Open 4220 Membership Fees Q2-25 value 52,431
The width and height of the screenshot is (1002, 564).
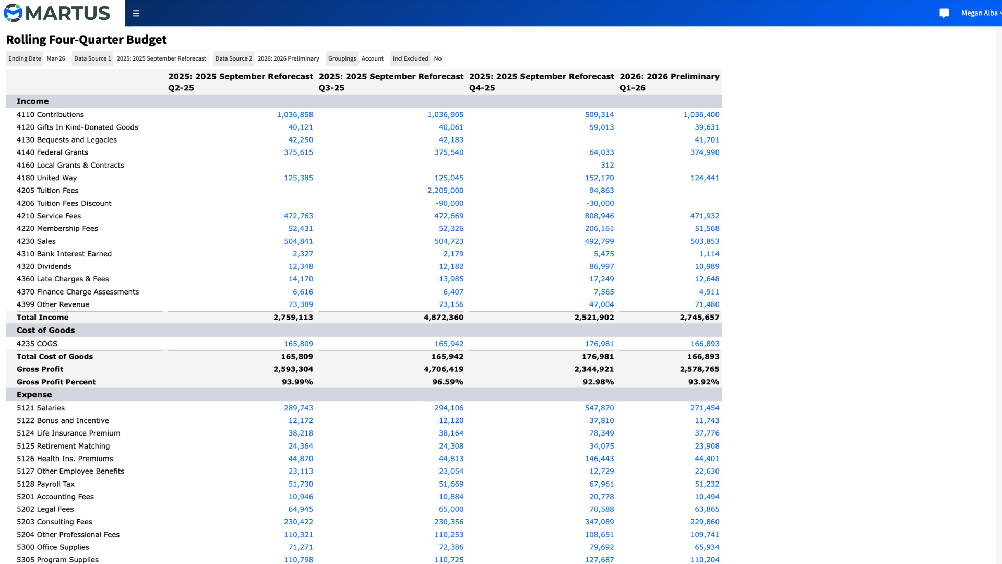click(x=301, y=229)
